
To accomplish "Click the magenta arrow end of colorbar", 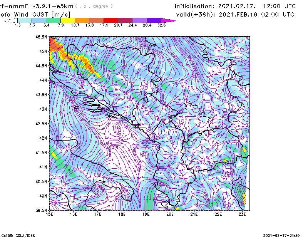I will coord(168,20).
